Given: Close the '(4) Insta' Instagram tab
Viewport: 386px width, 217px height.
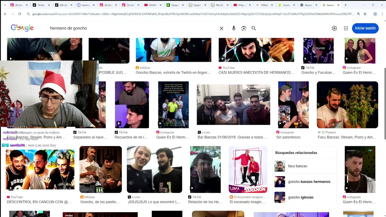Looking at the screenshot, I should pos(116,5).
